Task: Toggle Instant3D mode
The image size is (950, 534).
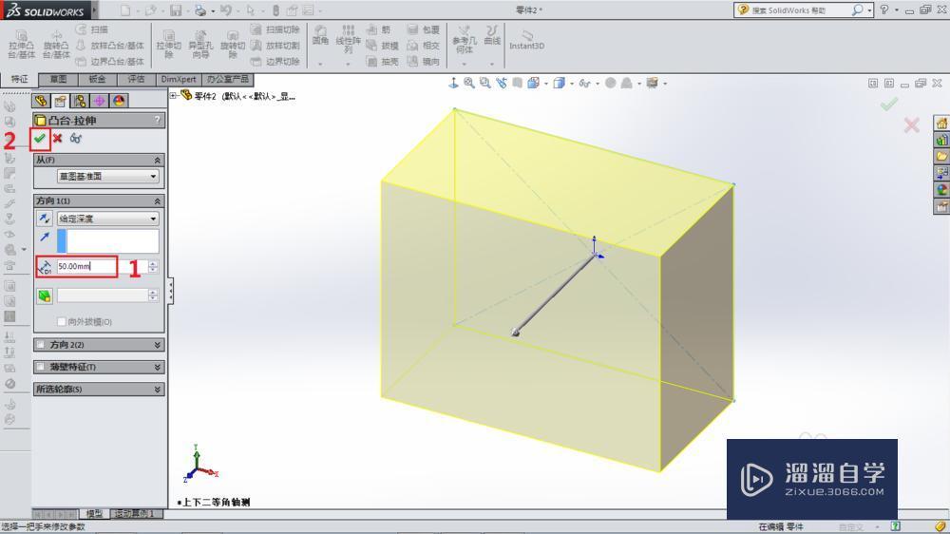Action: 526,40
